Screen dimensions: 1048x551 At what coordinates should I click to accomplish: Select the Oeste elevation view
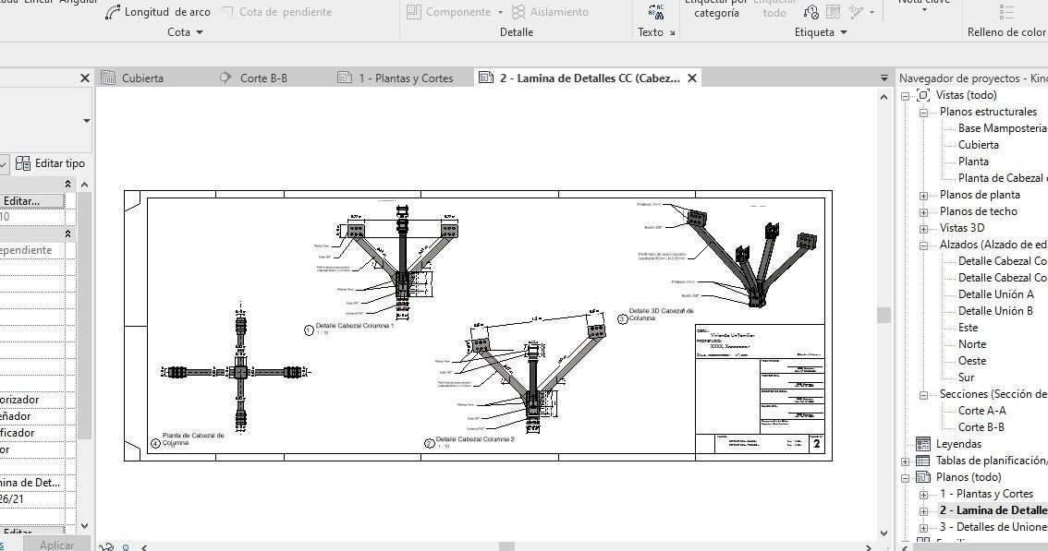click(972, 361)
